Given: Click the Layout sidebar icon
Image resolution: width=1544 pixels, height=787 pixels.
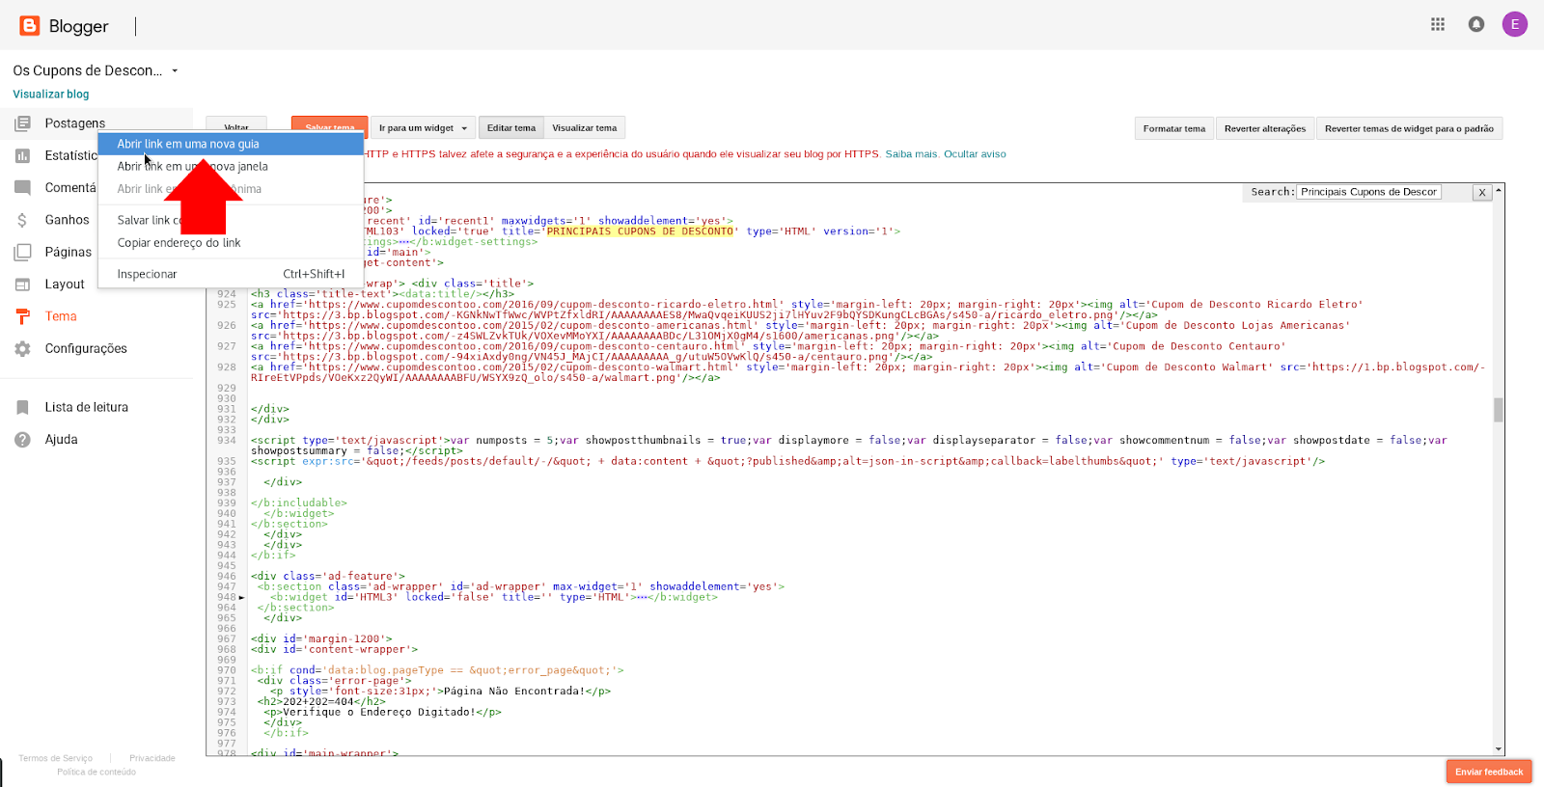Looking at the screenshot, I should coord(22,285).
